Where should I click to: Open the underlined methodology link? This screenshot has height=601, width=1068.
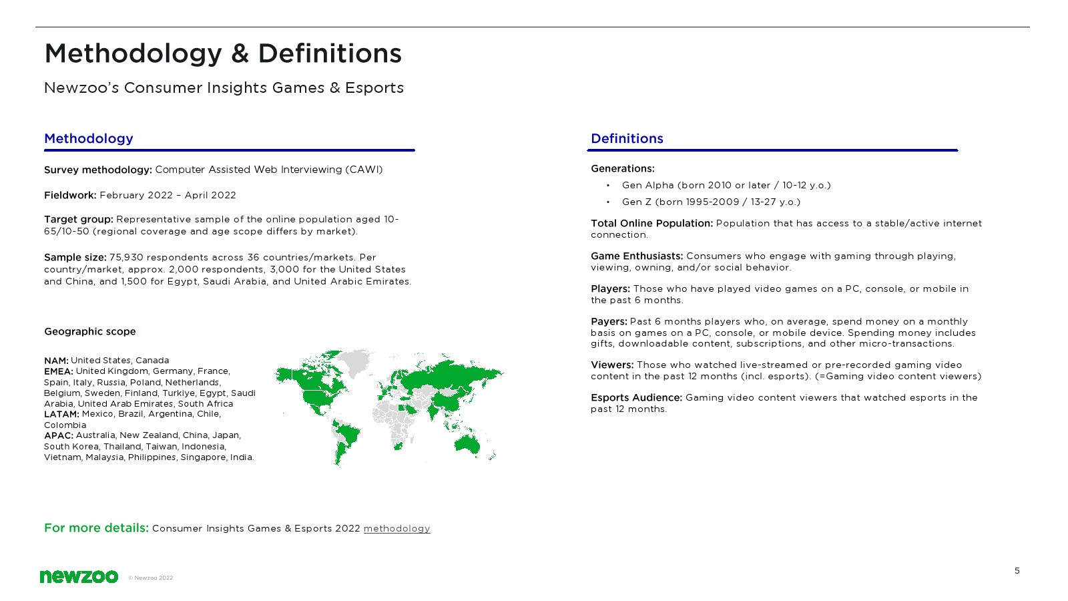coord(396,528)
